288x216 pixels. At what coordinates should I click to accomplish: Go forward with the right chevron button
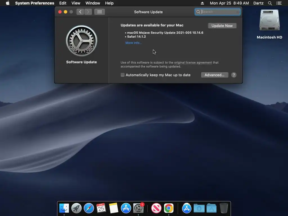[88, 12]
